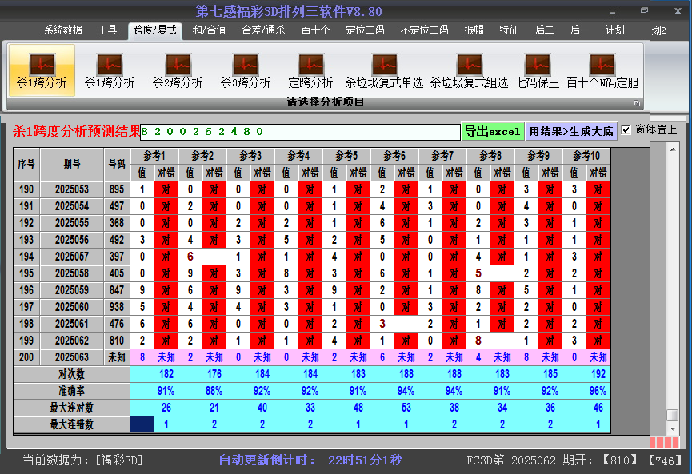Click the partially visible 划2 tab

pos(658,30)
